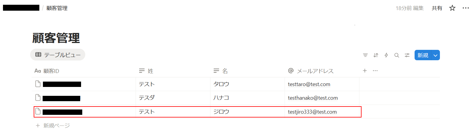This screenshot has width=473, height=135.
Task: Open the 顧客管理 breadcrumb item
Action: (57, 8)
